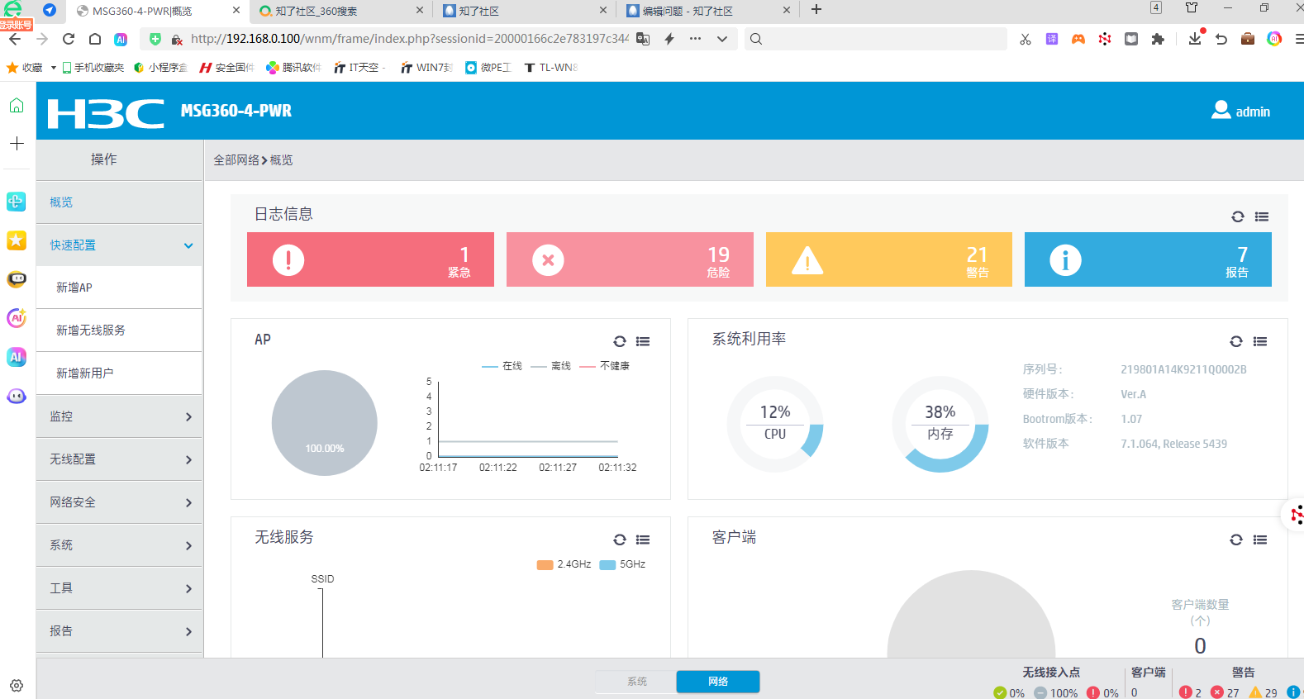
Task: Toggle the 不健康 legend series
Action: 605,366
